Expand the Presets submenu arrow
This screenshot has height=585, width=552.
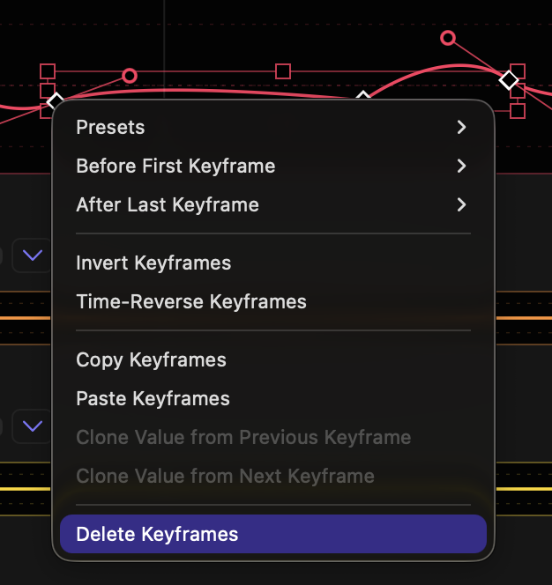(461, 127)
